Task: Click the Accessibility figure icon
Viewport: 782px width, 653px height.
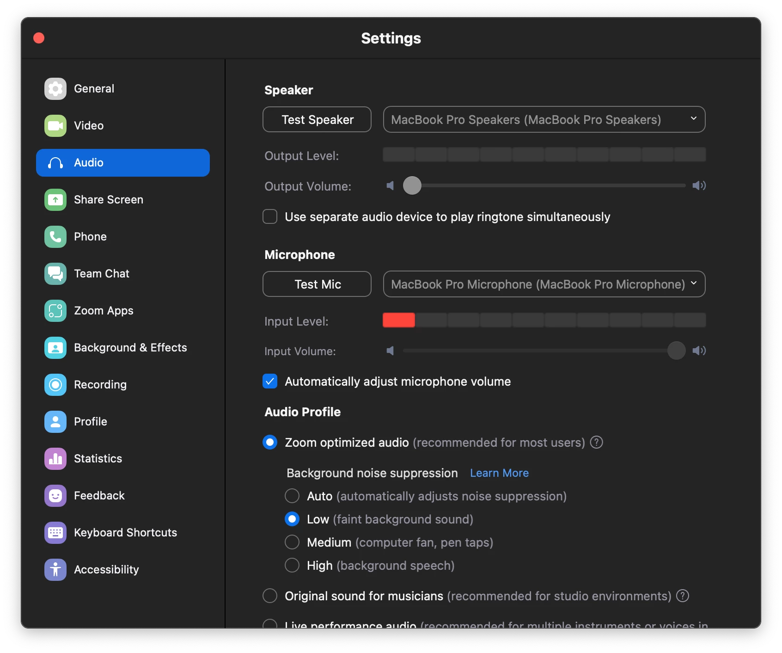Action: (x=55, y=570)
